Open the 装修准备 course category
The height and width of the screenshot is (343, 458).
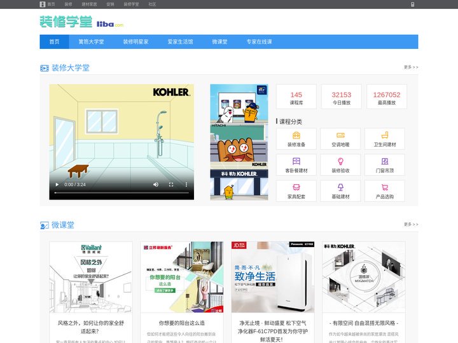coord(296,139)
